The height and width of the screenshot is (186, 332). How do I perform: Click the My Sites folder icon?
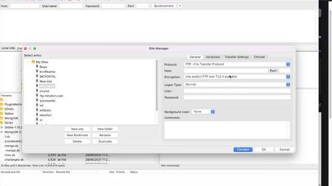coord(33,62)
